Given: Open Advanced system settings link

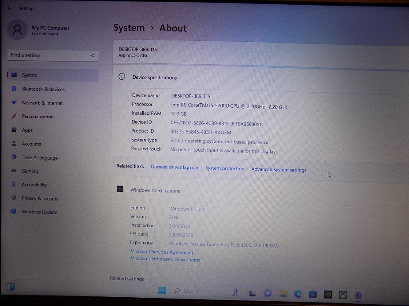Looking at the screenshot, I should coord(279,170).
